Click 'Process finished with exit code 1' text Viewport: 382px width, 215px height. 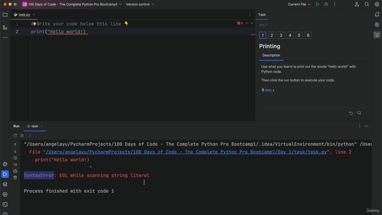point(69,191)
